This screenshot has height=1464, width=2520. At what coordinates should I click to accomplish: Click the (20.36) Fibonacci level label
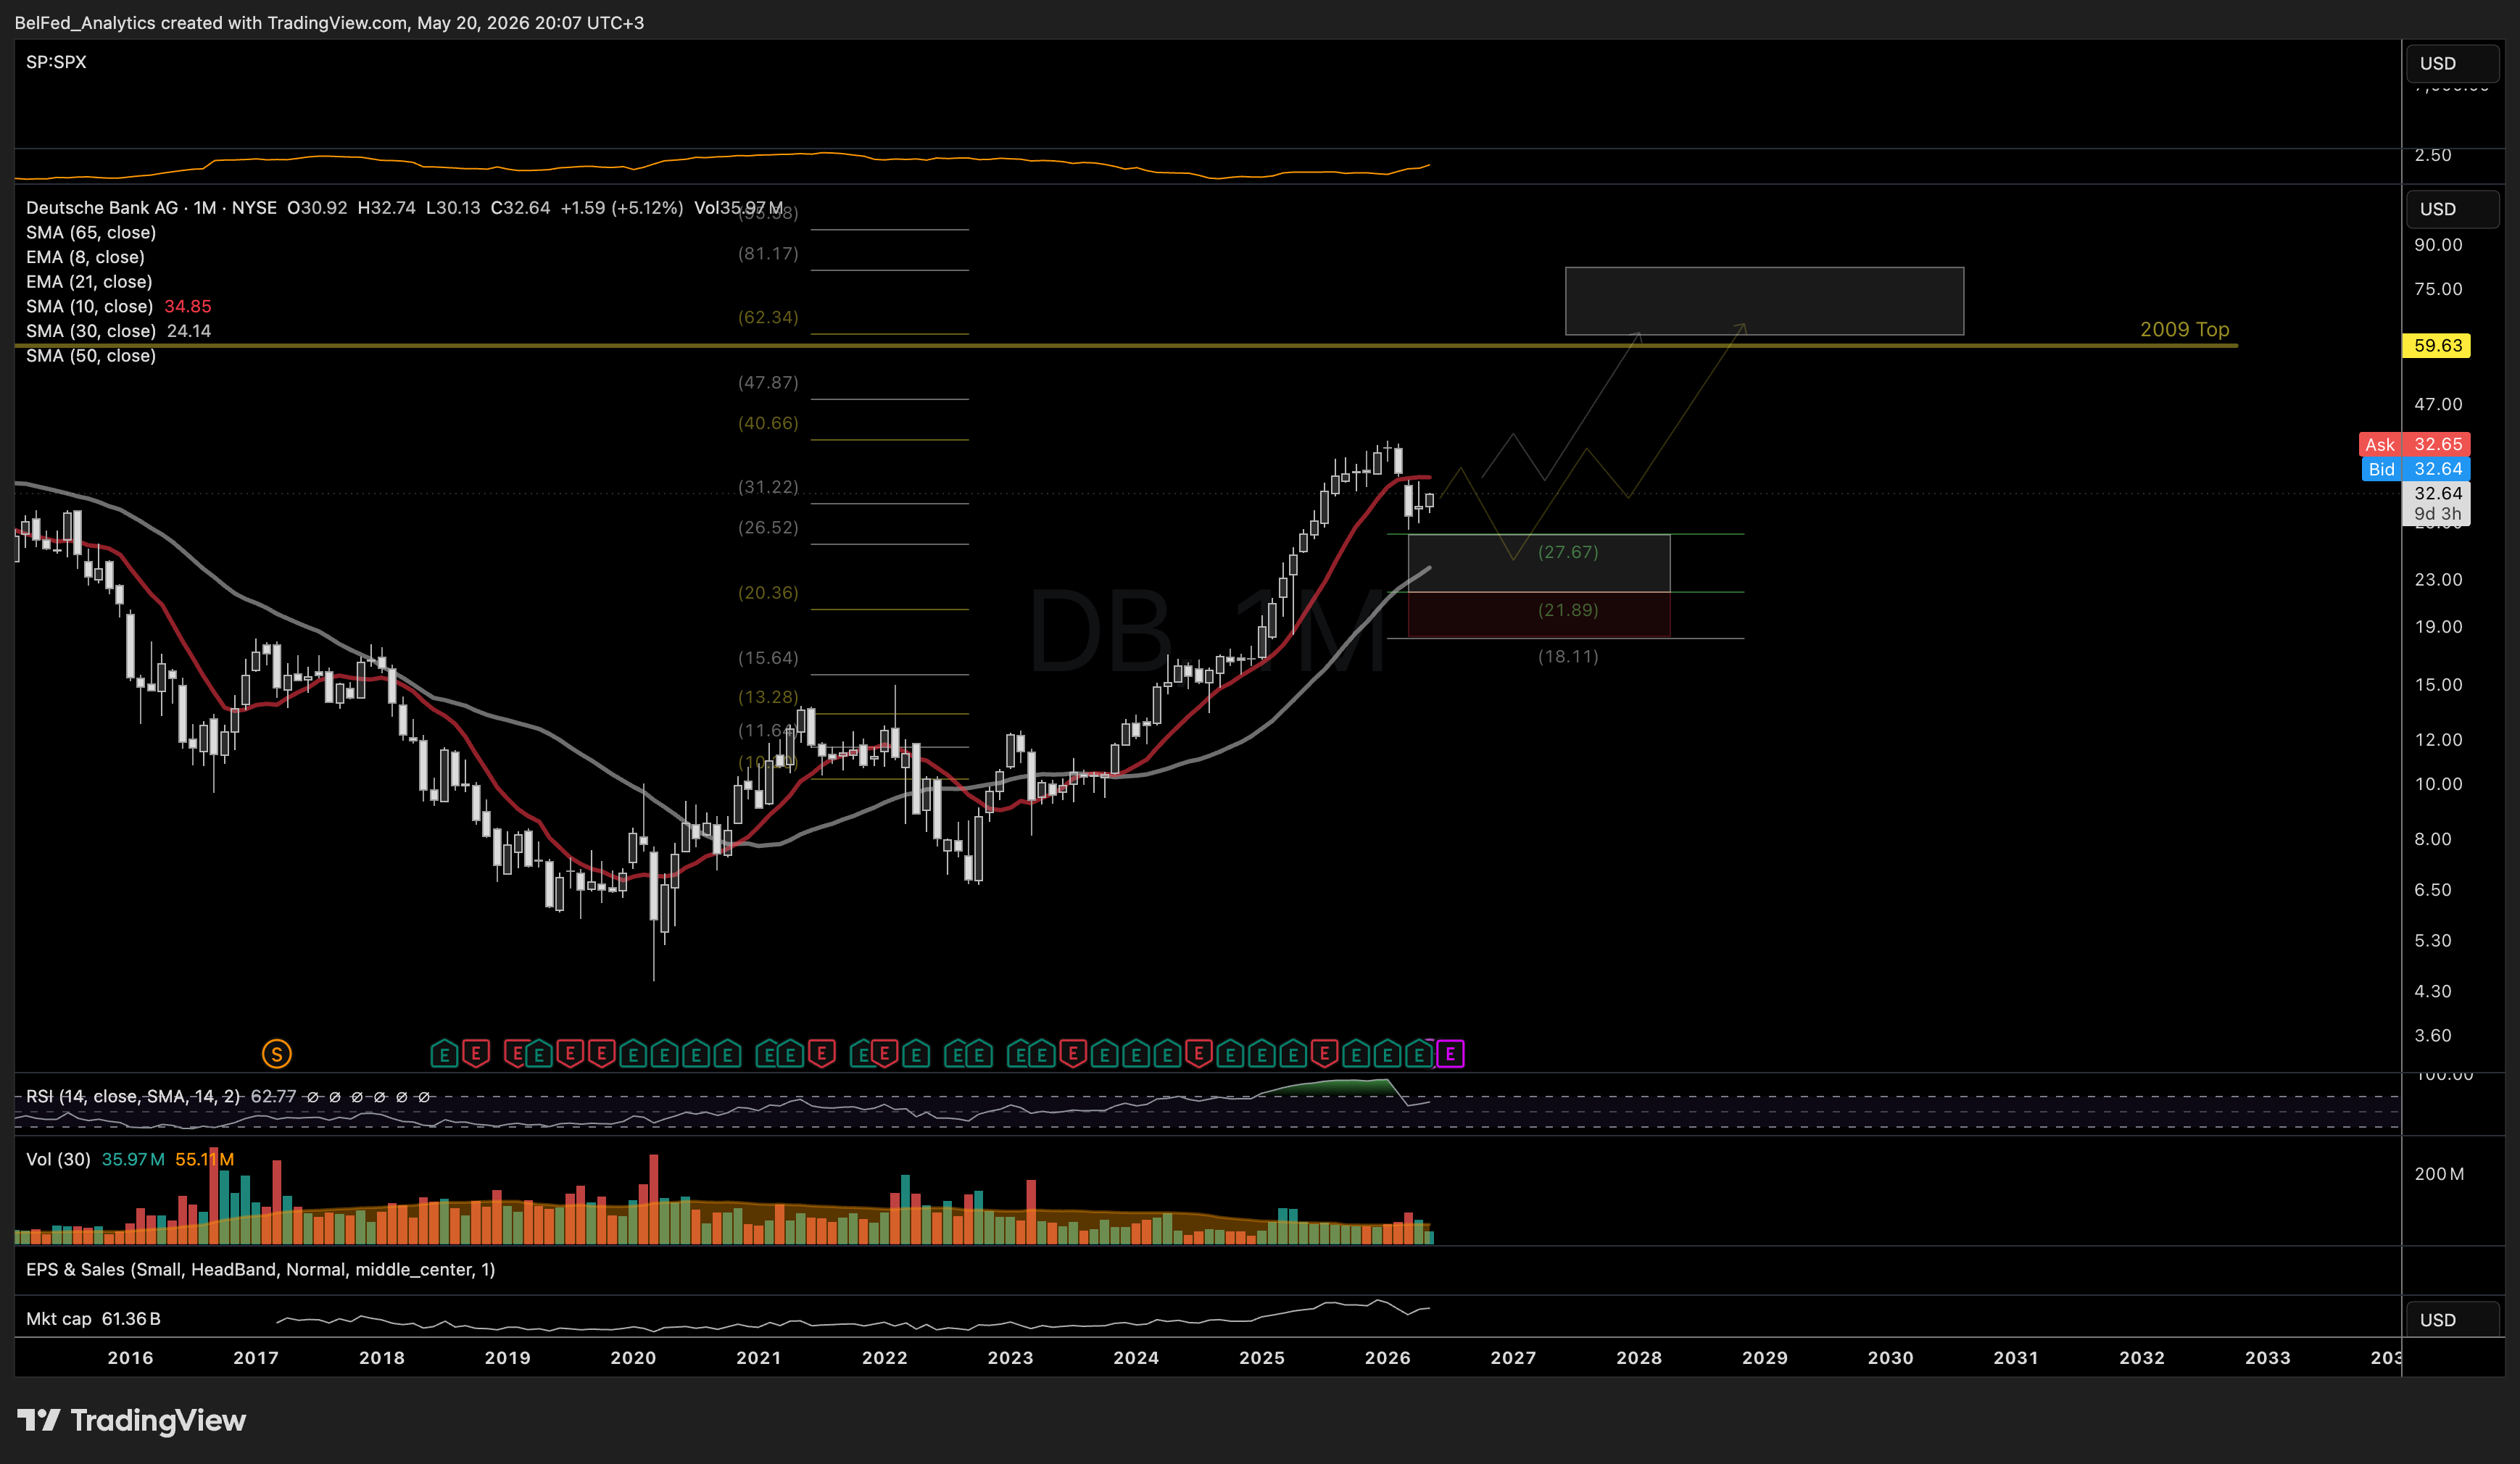768,592
